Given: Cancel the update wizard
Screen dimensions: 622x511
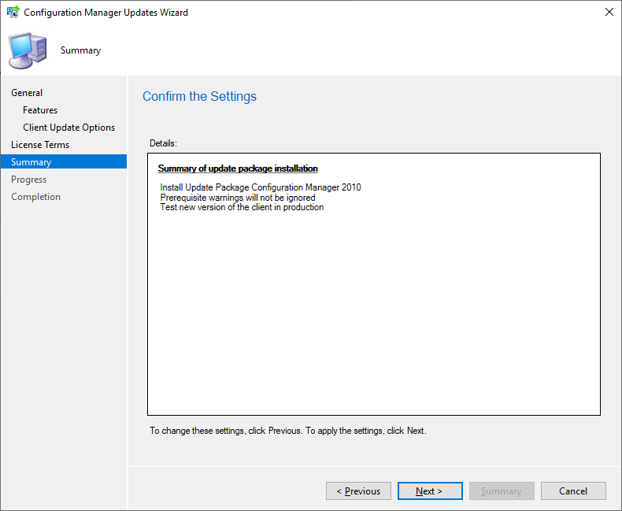Looking at the screenshot, I should tap(573, 491).
